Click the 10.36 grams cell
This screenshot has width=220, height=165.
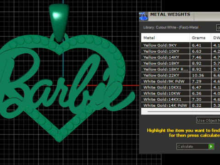(200, 75)
